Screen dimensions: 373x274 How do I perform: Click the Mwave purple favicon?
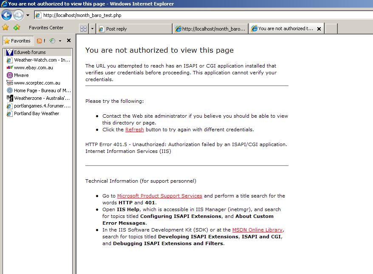9,75
